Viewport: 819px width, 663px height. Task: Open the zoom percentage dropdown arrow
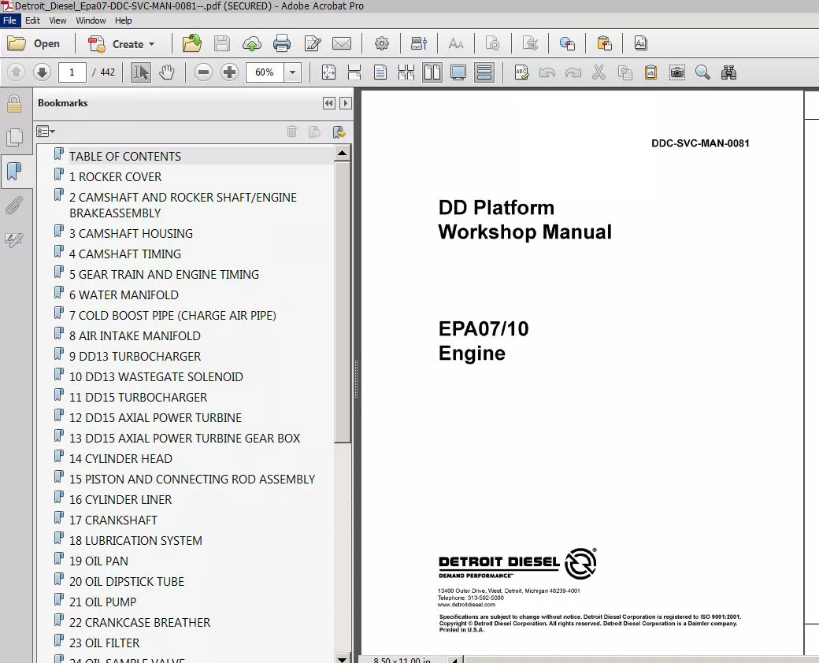(x=292, y=72)
